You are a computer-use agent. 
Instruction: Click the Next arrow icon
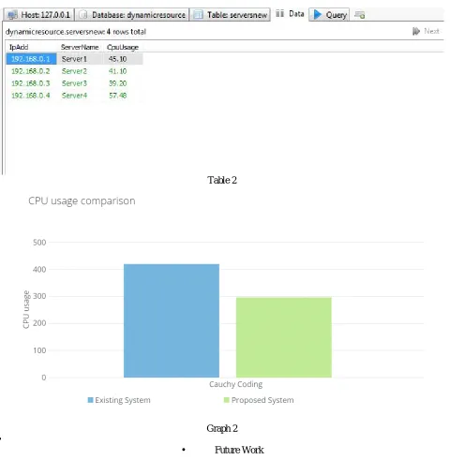[x=416, y=31]
